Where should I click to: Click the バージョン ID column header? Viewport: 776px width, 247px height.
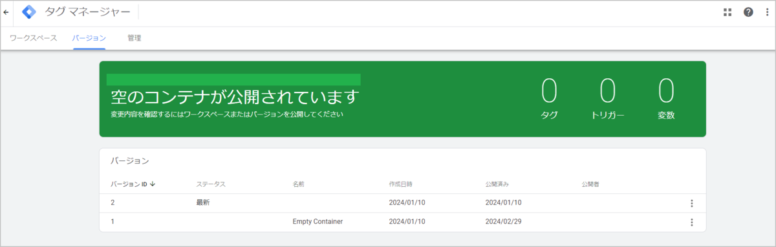129,184
